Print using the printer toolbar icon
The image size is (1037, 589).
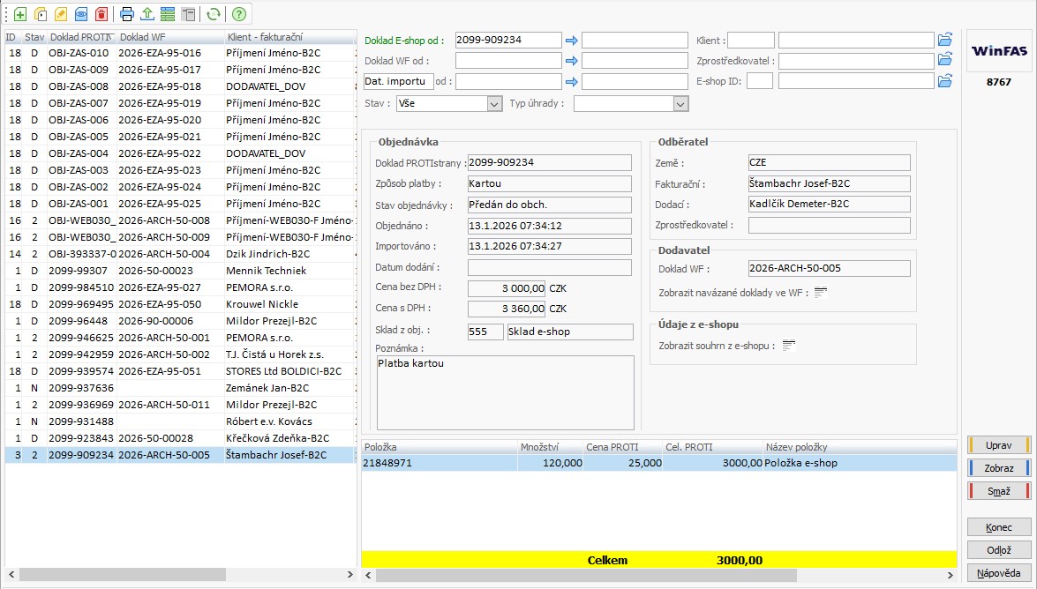127,14
